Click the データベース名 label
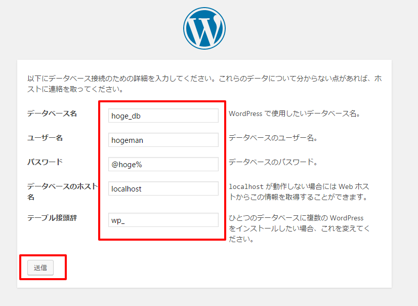The width and height of the screenshot is (418, 306). tap(52, 113)
